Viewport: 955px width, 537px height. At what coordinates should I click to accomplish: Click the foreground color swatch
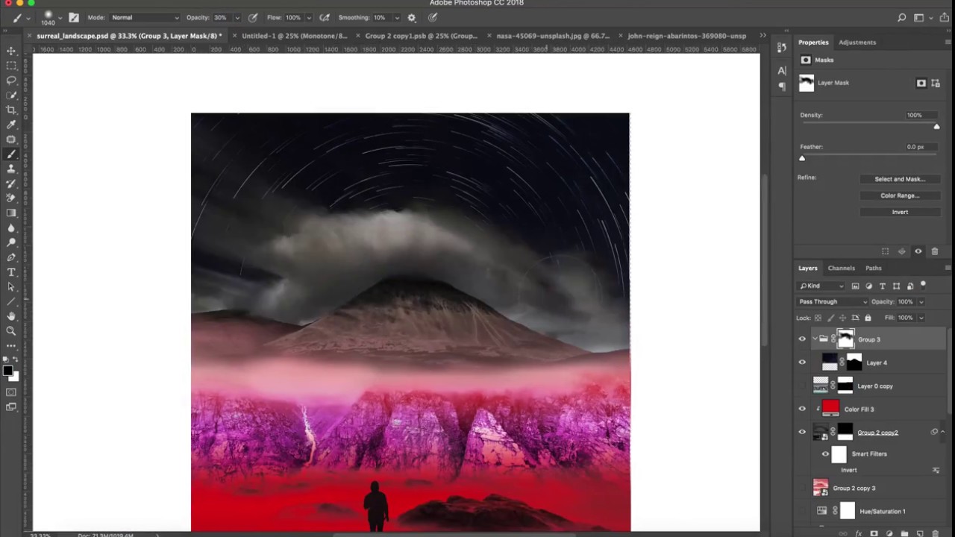[7, 371]
